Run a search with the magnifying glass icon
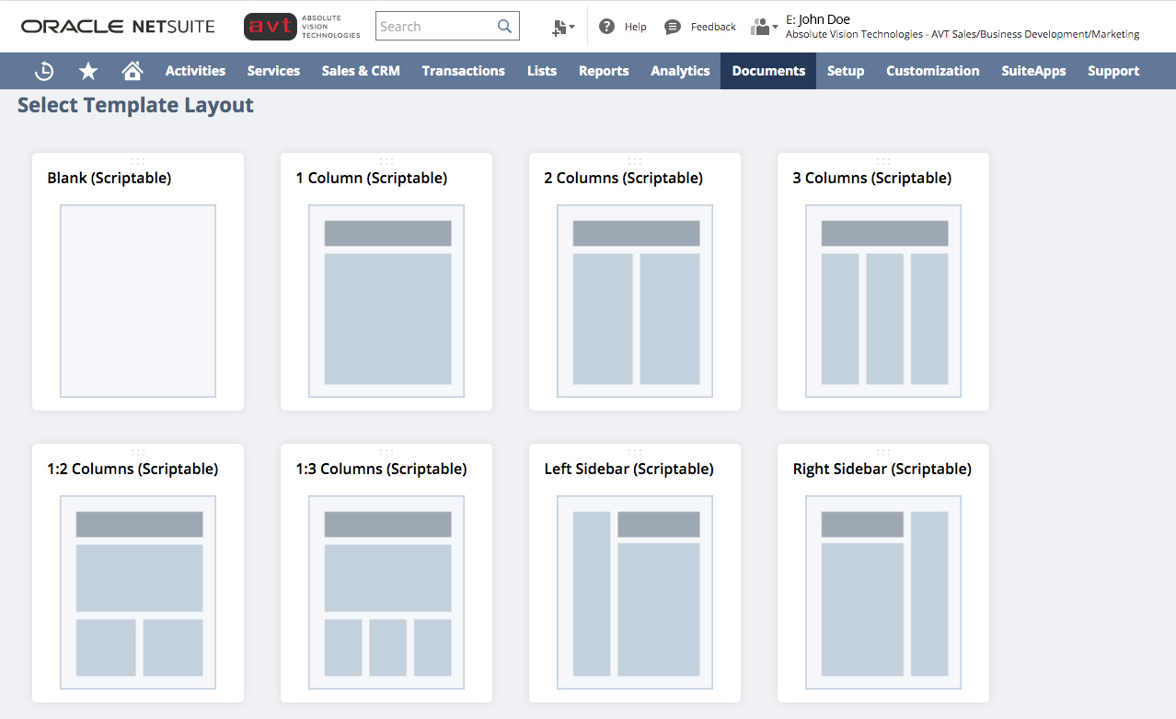1176x719 pixels. tap(504, 26)
